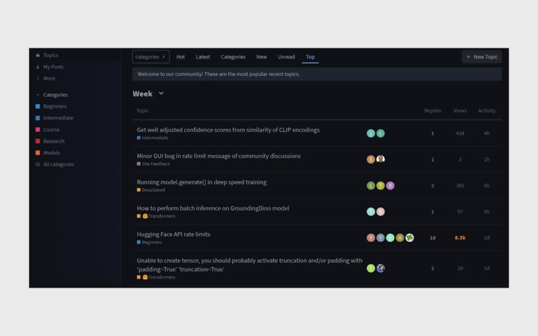
Task: Switch to the Latest tab
Action: [x=202, y=57]
